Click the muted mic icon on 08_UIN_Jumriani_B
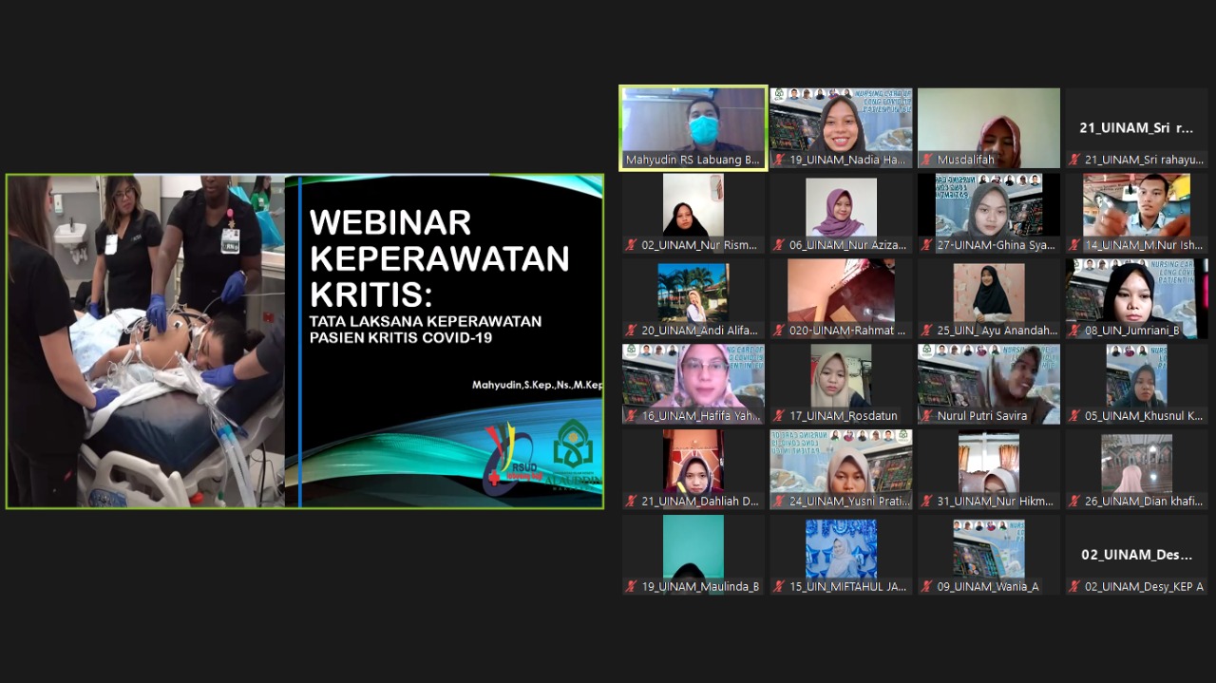The height and width of the screenshot is (683, 1216). coord(1074,332)
